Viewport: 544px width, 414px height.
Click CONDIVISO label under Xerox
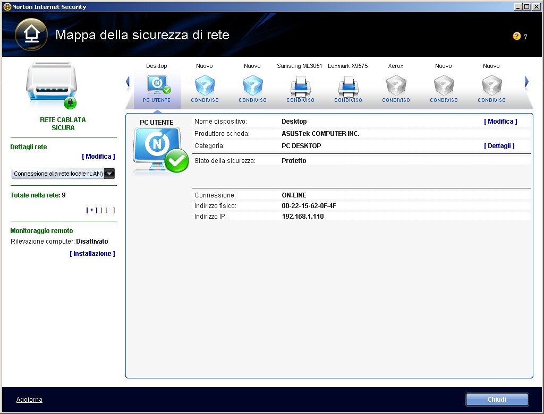click(396, 100)
